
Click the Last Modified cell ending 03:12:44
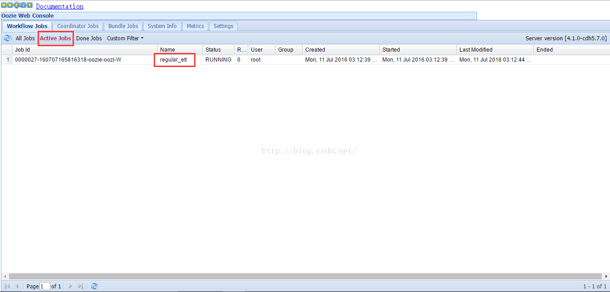click(495, 60)
